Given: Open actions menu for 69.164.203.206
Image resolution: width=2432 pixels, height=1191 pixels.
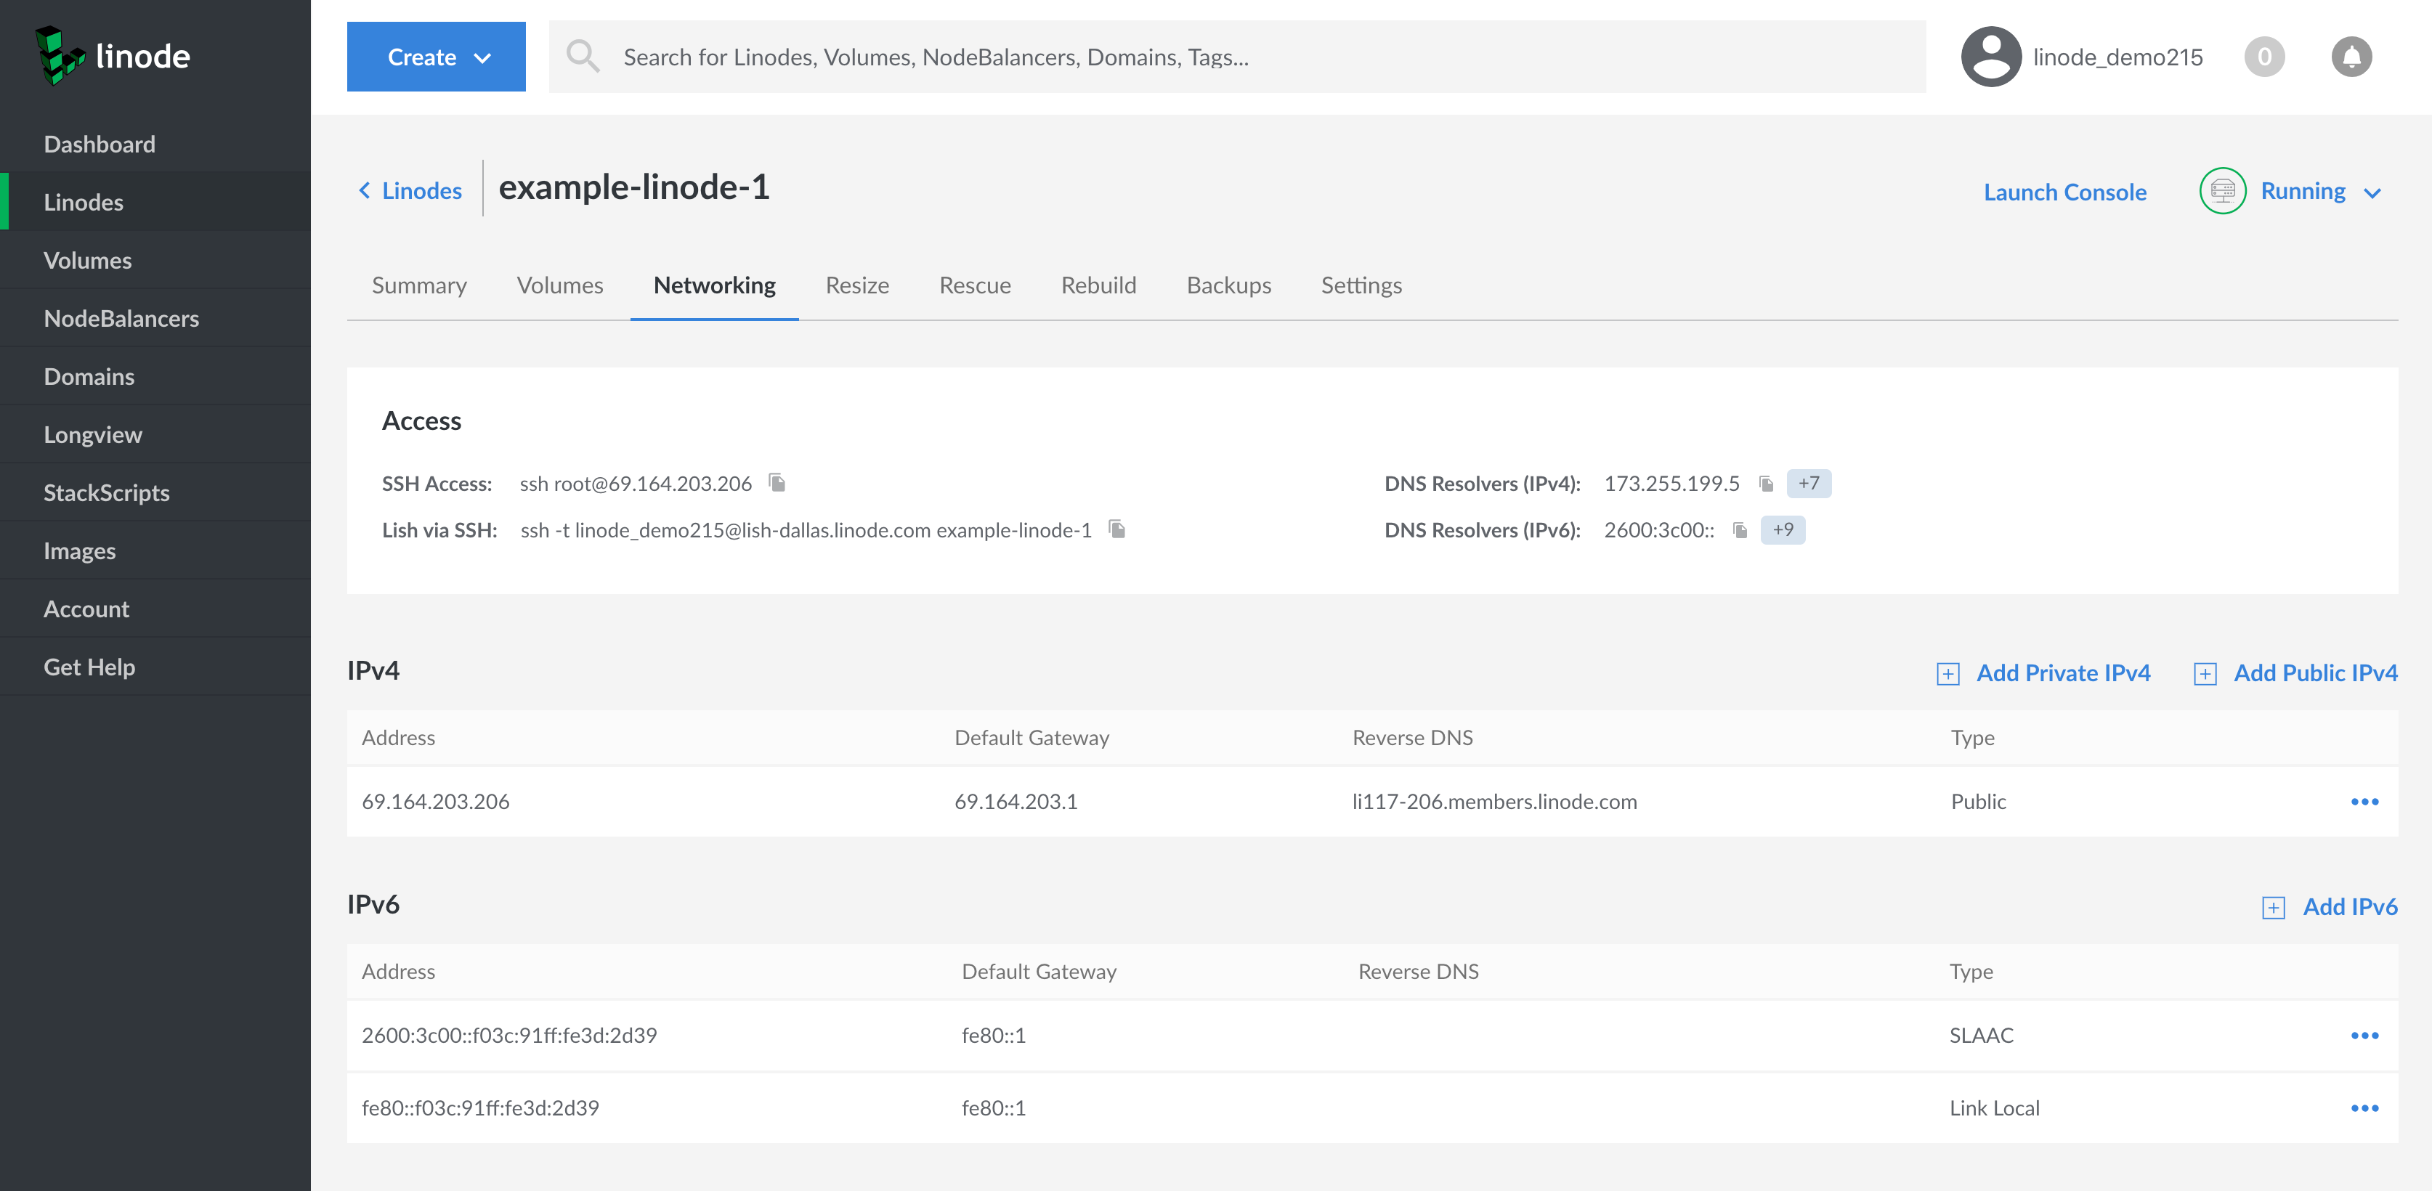Looking at the screenshot, I should click(2363, 801).
